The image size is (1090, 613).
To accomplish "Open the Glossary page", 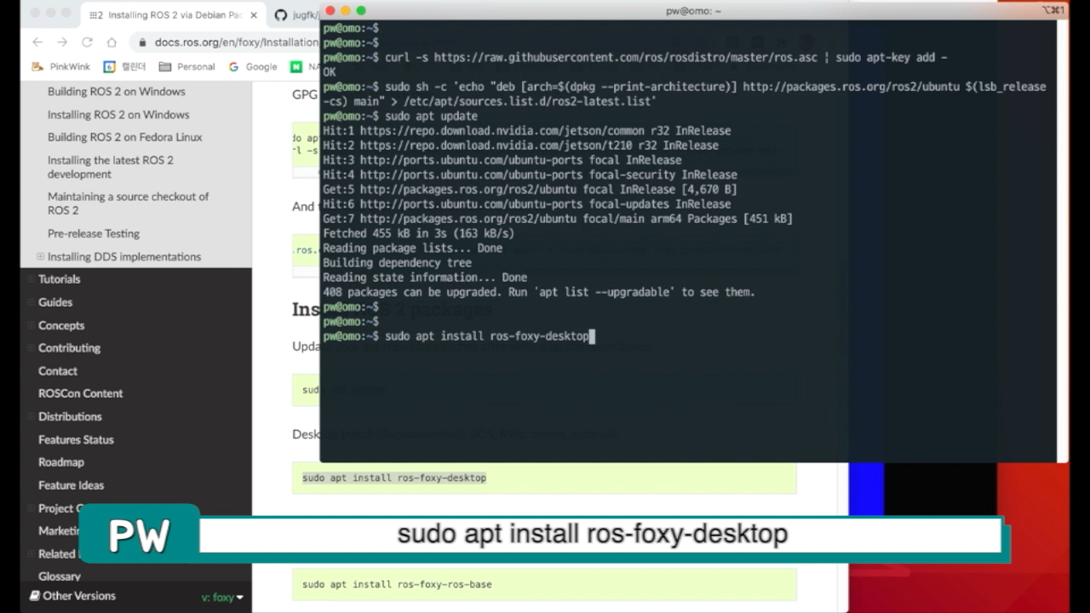I will (x=60, y=576).
